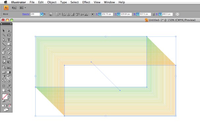Toggle constrain width and height proportions

pos(153,14)
